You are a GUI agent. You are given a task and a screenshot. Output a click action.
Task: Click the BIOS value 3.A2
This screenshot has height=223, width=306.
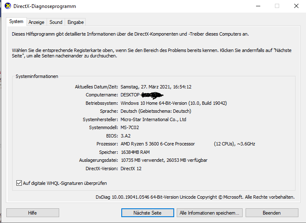click(x=126, y=136)
